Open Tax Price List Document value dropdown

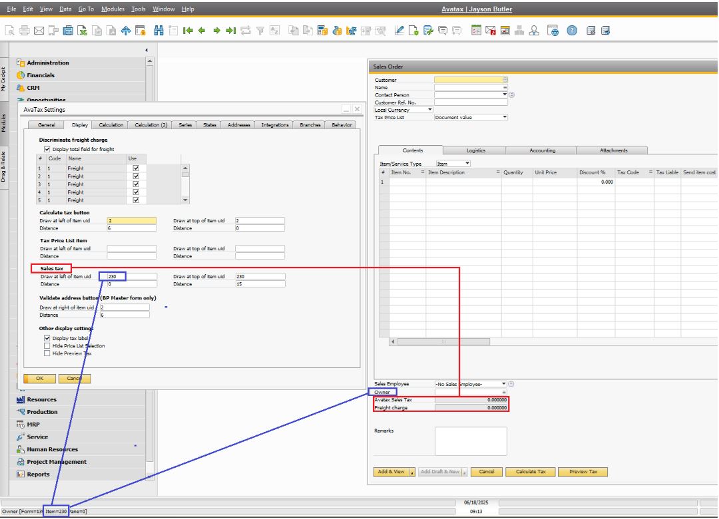coord(505,117)
